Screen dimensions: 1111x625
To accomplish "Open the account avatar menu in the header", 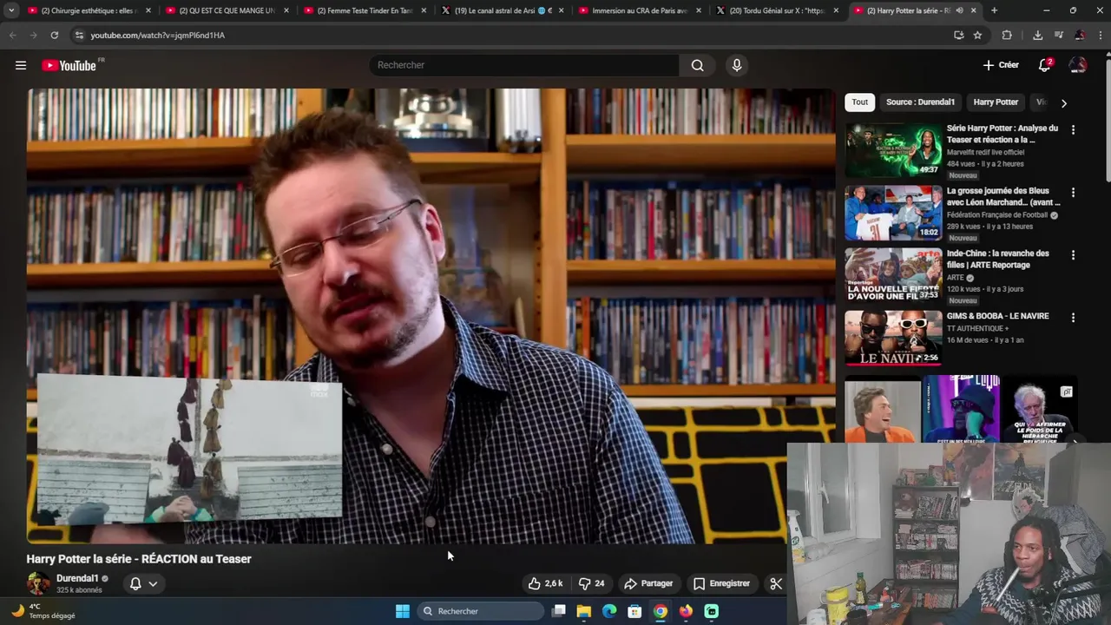I will coord(1078,65).
